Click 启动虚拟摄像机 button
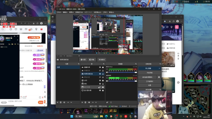 [147, 77]
